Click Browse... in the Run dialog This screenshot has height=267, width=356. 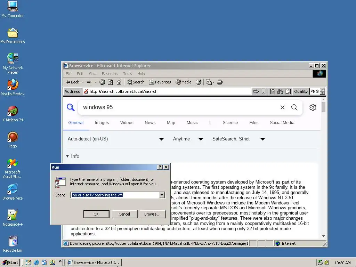(x=152, y=214)
